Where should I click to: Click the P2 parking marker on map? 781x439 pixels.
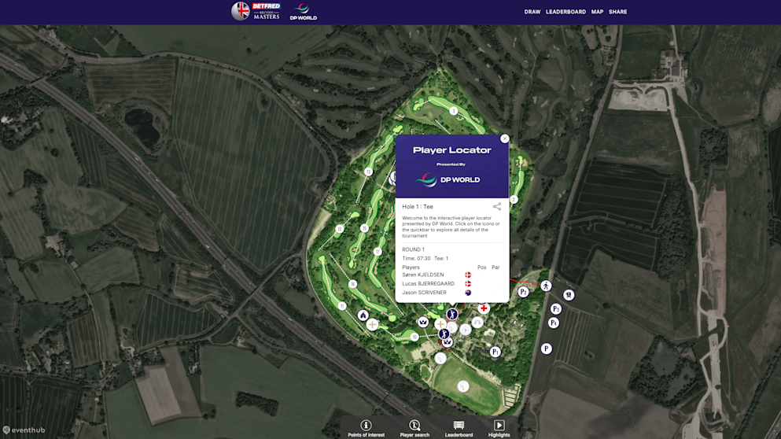coord(523,292)
